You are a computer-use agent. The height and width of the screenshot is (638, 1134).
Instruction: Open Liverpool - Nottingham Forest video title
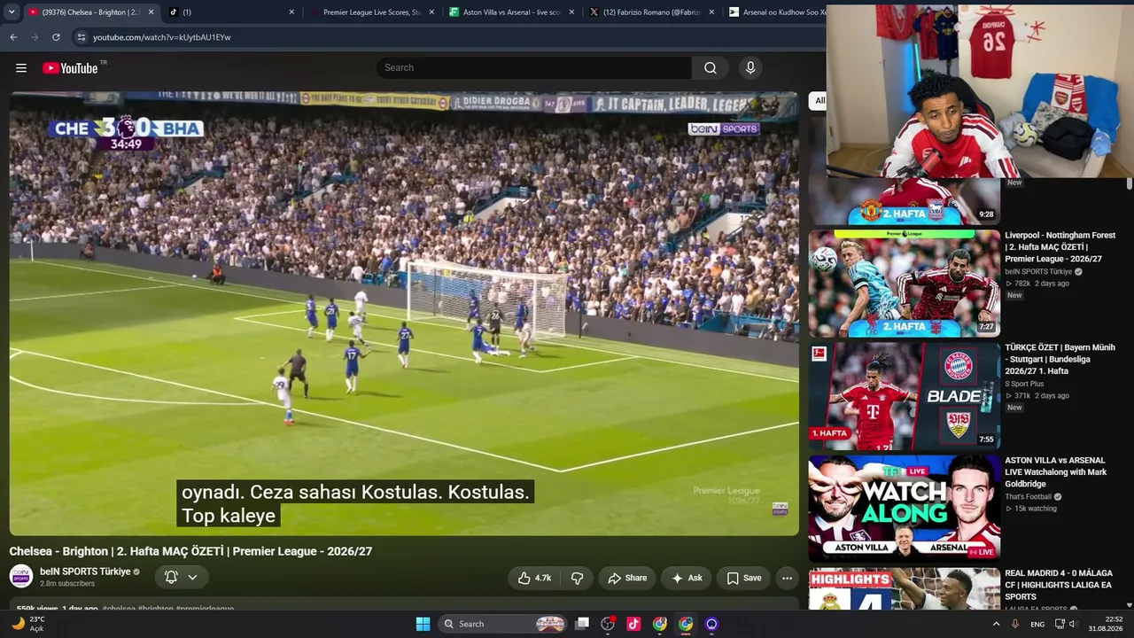1060,246
